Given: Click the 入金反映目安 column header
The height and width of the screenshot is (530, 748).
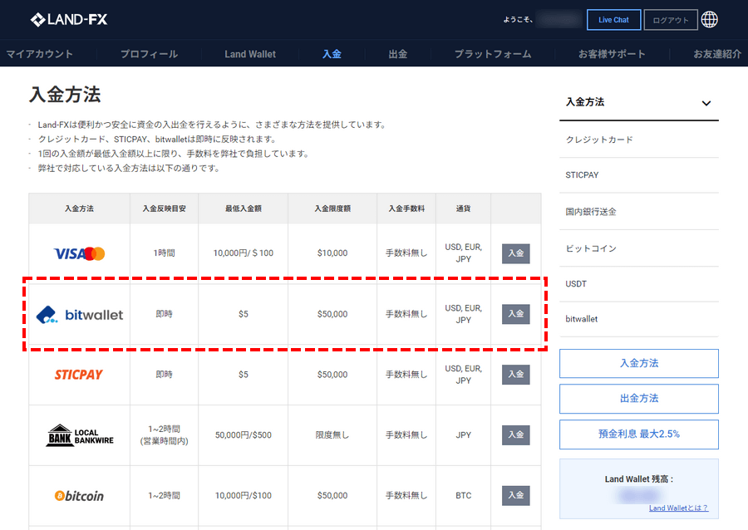Looking at the screenshot, I should pos(164,209).
